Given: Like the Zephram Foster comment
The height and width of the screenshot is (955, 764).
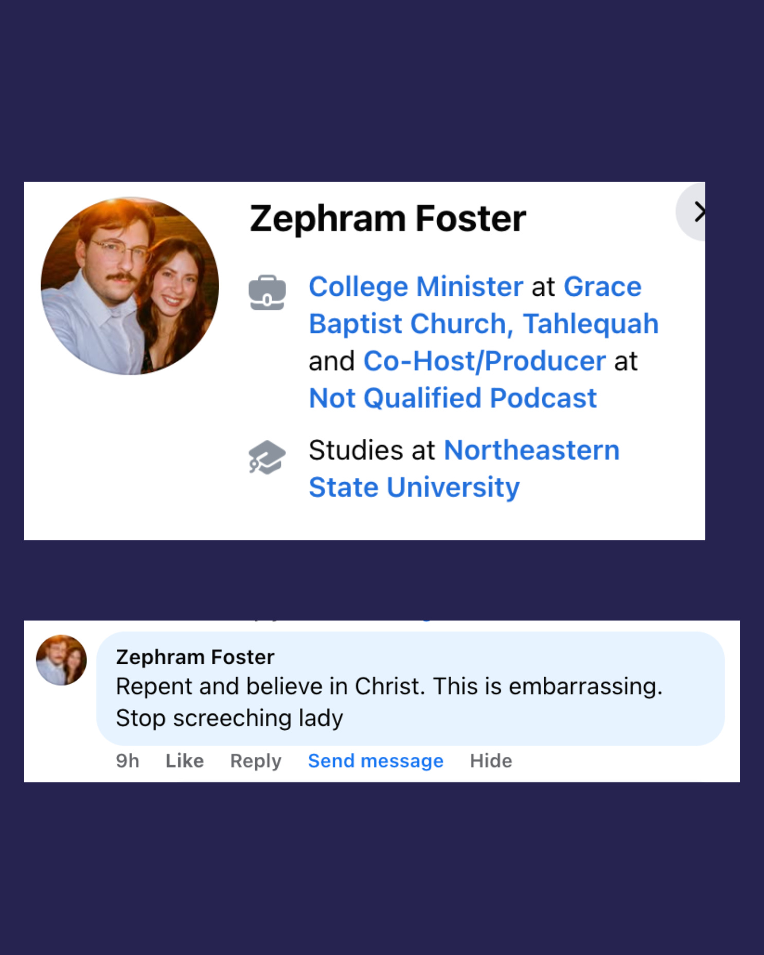Looking at the screenshot, I should pyautogui.click(x=185, y=761).
